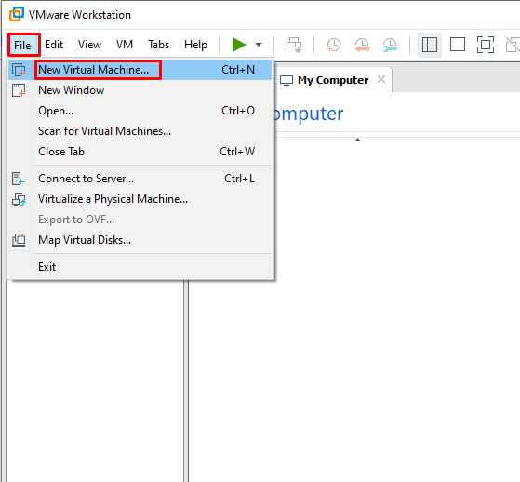This screenshot has height=482, width=520.
Task: Select New Virtual Machine... menu entry
Action: [x=140, y=70]
